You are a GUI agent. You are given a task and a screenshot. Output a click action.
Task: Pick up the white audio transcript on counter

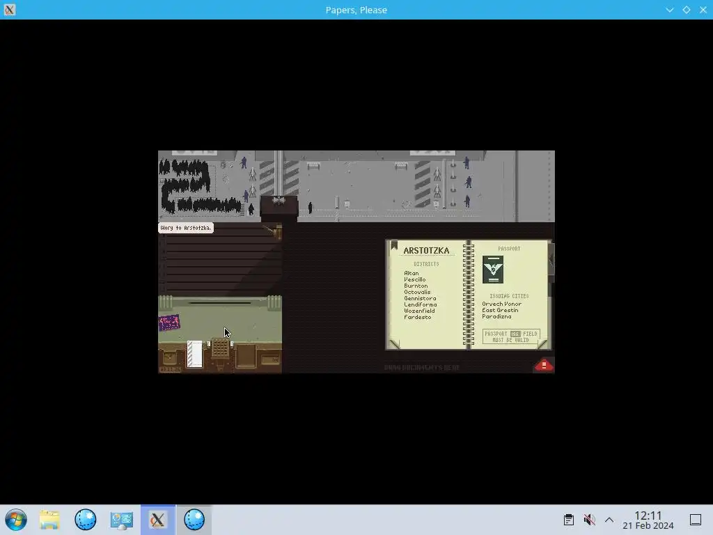tap(195, 353)
